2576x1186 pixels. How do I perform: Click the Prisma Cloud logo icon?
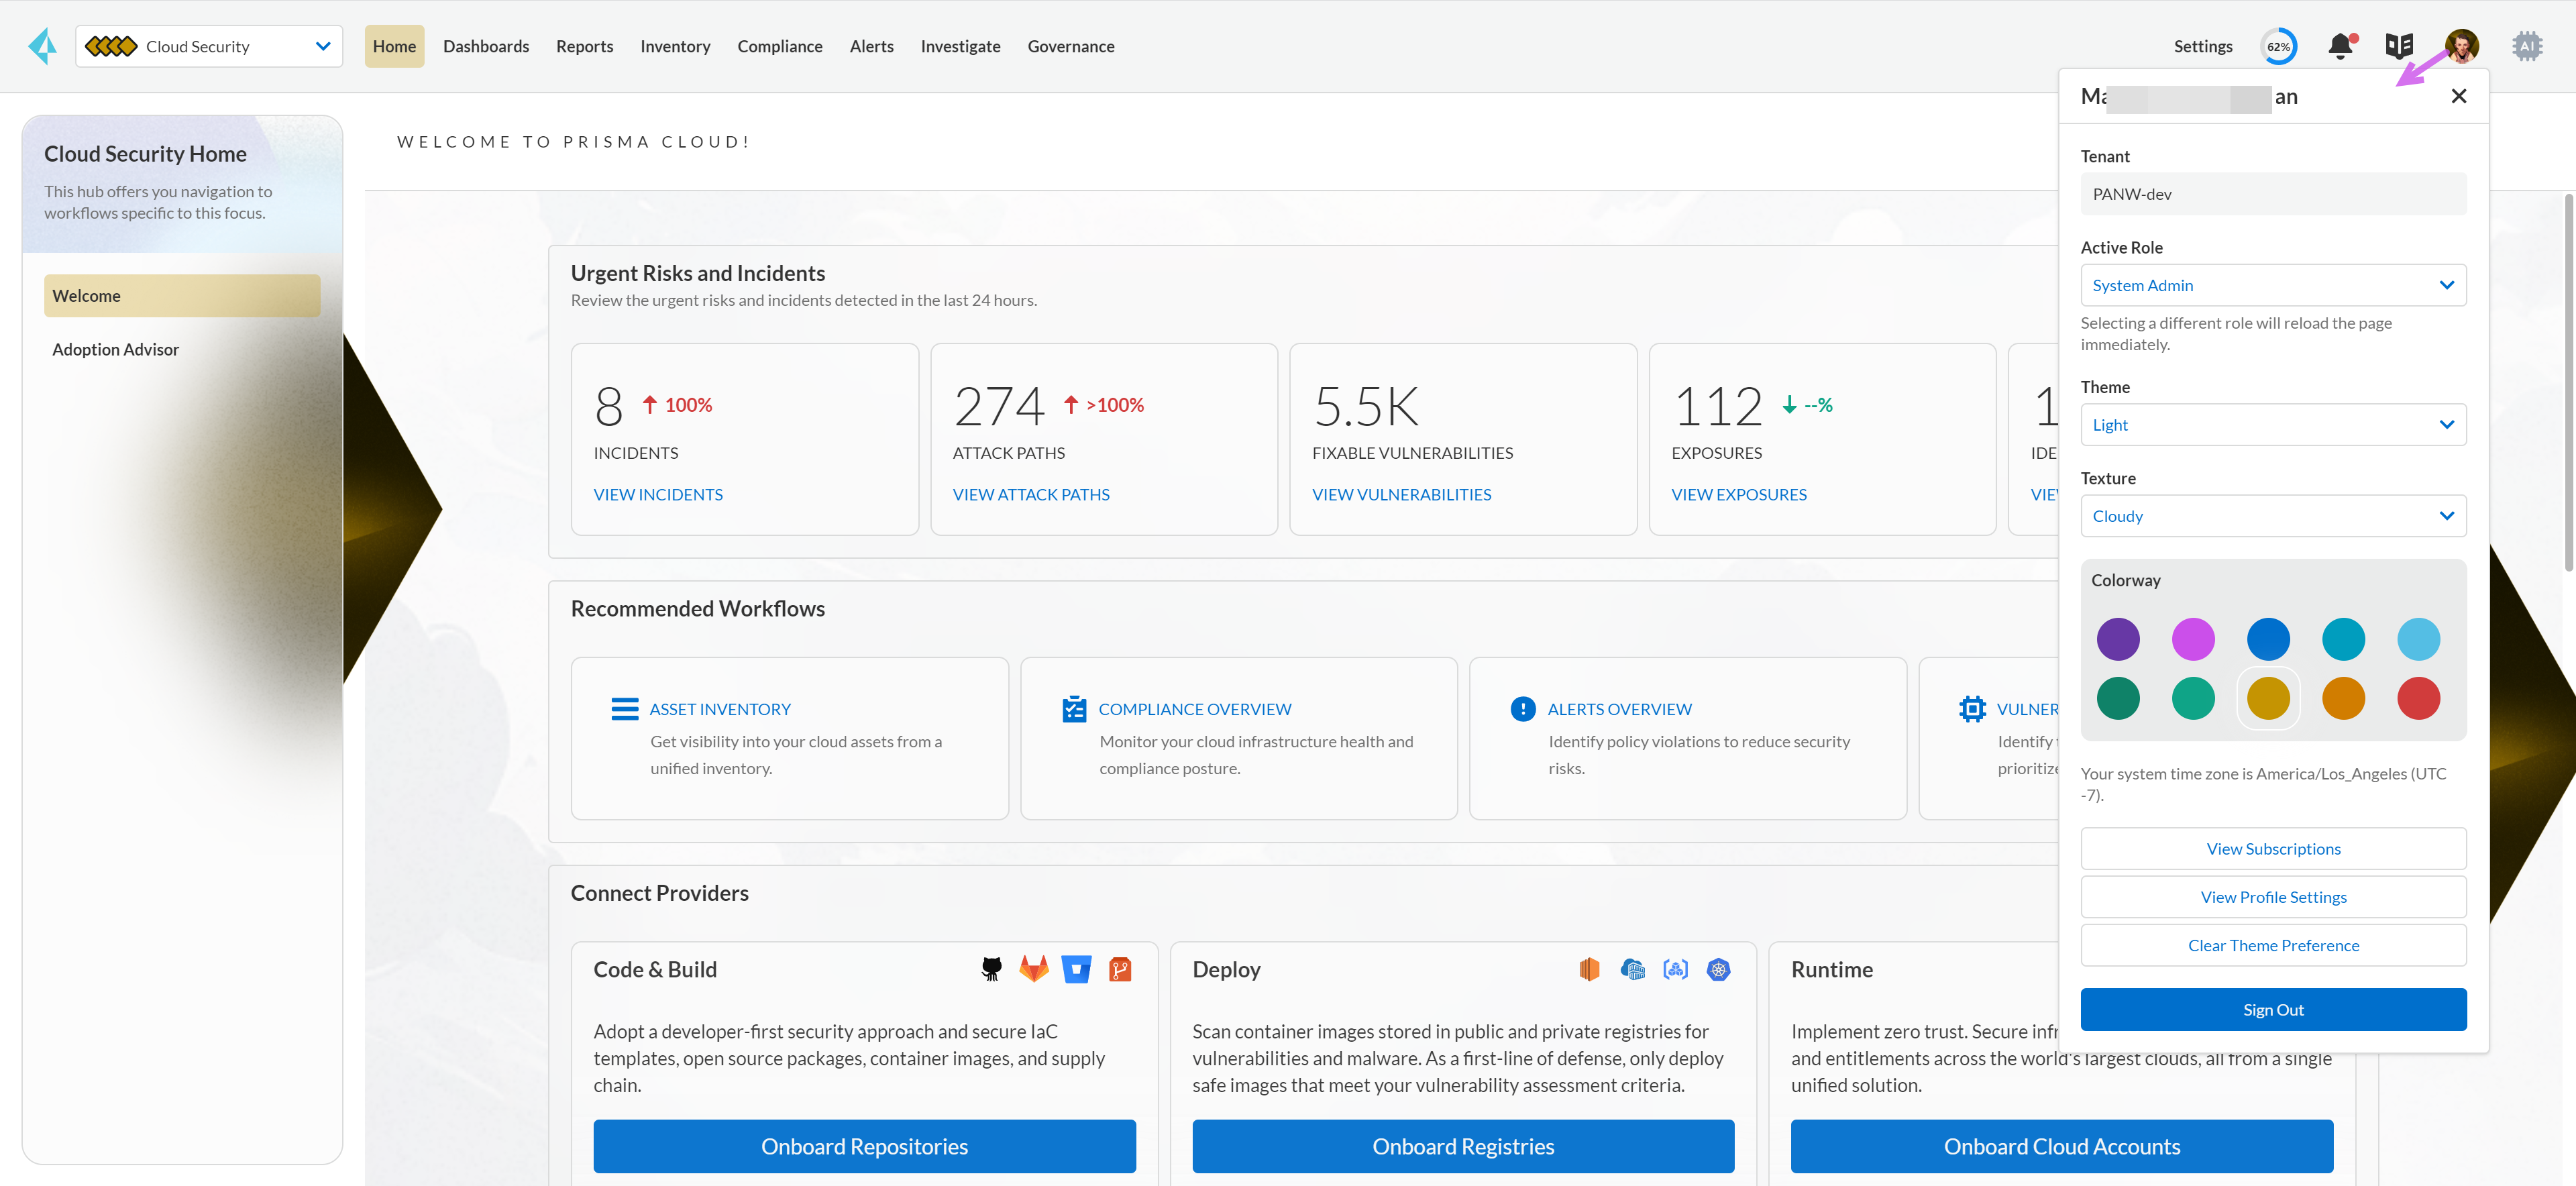click(x=43, y=46)
